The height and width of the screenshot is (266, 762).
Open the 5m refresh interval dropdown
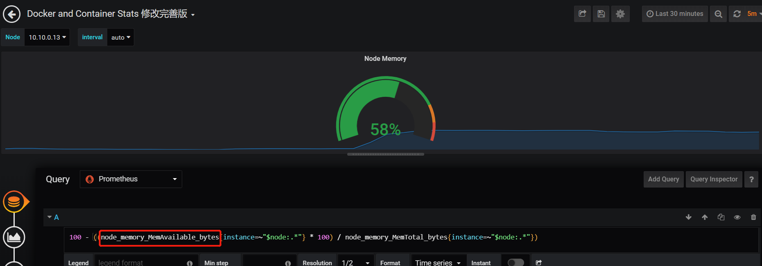(754, 14)
